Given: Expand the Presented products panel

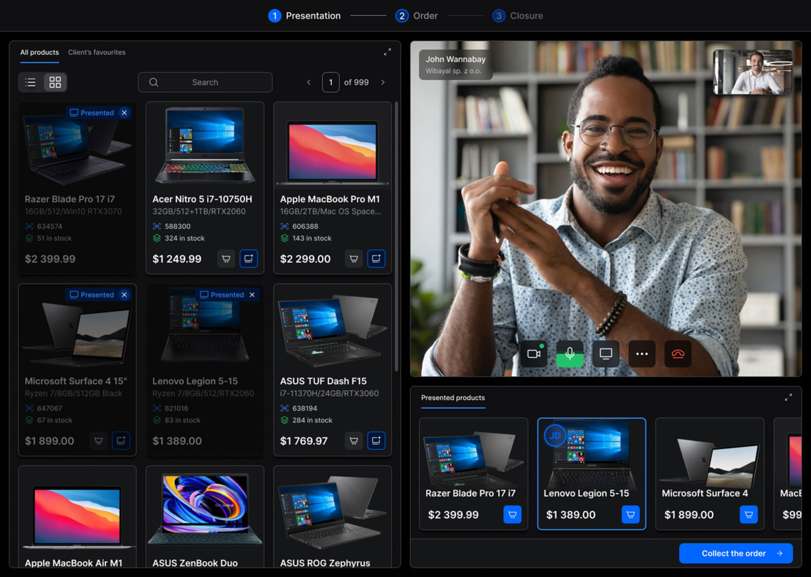Looking at the screenshot, I should tap(788, 398).
